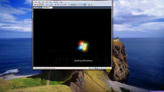Click the first grayed team power icon

(x=56, y=5)
